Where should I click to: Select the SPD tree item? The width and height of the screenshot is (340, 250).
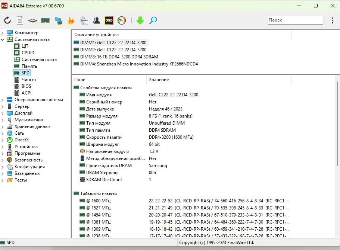(x=22, y=73)
